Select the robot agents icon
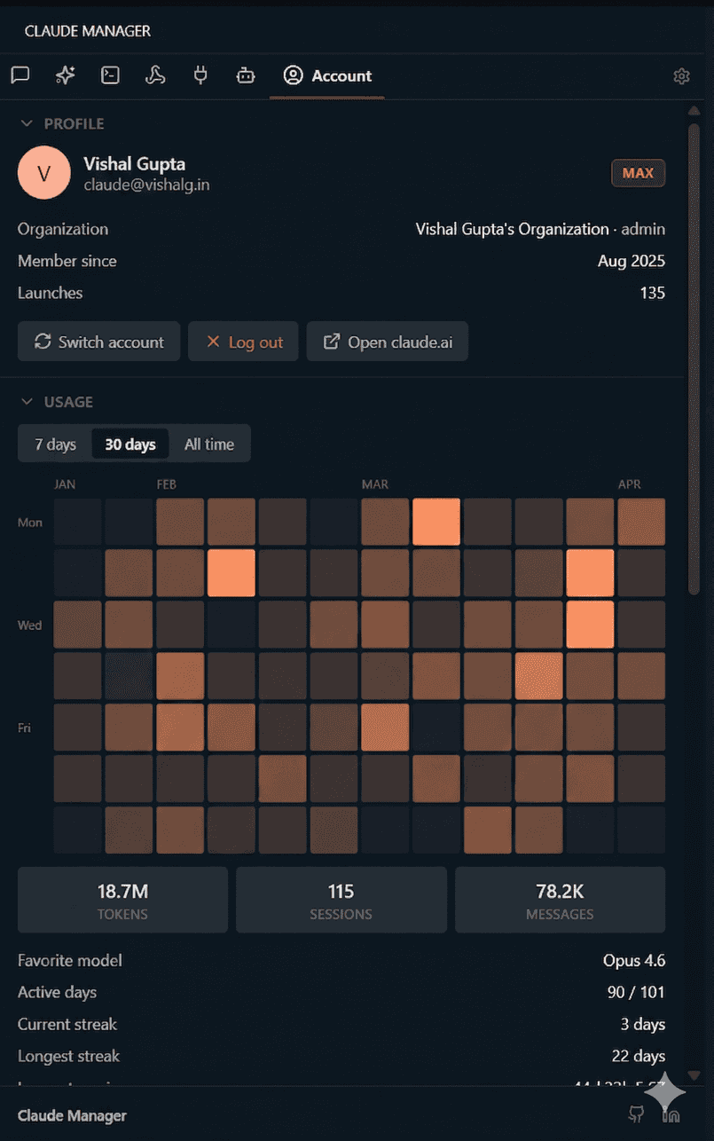 click(x=245, y=75)
